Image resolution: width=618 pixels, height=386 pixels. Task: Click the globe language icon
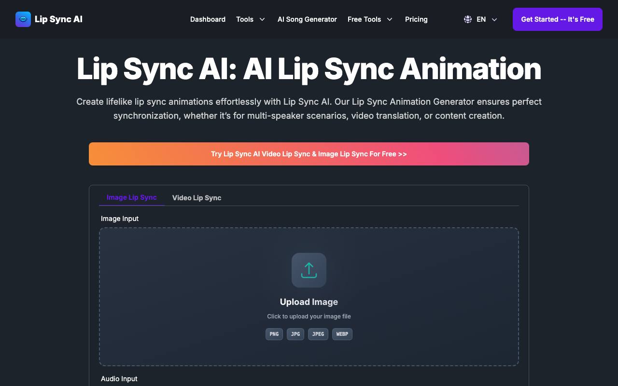468,19
